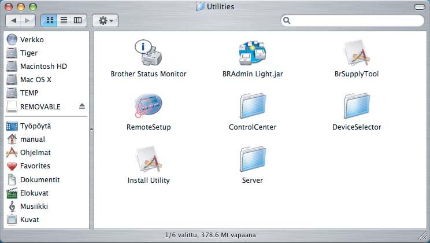This screenshot has height=243, width=430.
Task: Switch to list view
Action: pyautogui.click(x=64, y=21)
